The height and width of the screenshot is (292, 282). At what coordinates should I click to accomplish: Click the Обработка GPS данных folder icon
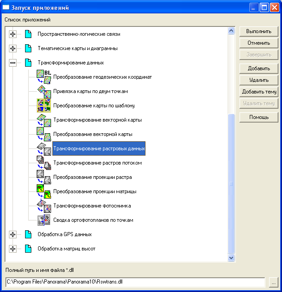[28, 234]
